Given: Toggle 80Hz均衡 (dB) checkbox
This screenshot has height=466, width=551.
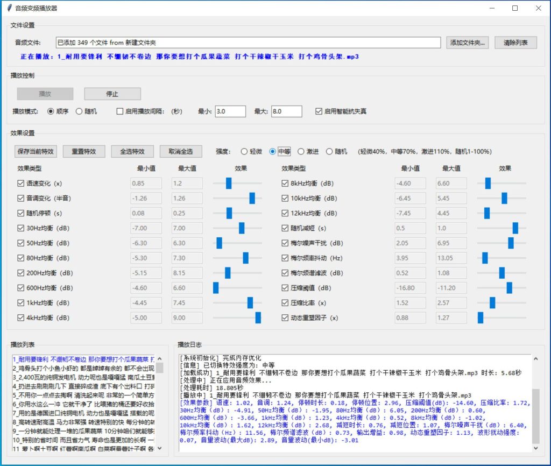Looking at the screenshot, I should click(x=21, y=258).
